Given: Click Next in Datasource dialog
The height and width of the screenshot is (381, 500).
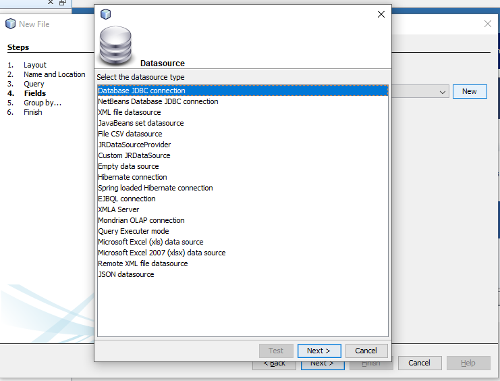Looking at the screenshot, I should (319, 351).
